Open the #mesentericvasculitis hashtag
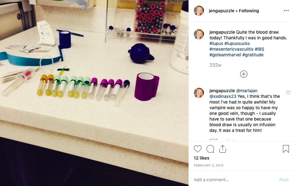Image resolution: width=293 pixels, height=186 pixels. click(x=231, y=49)
